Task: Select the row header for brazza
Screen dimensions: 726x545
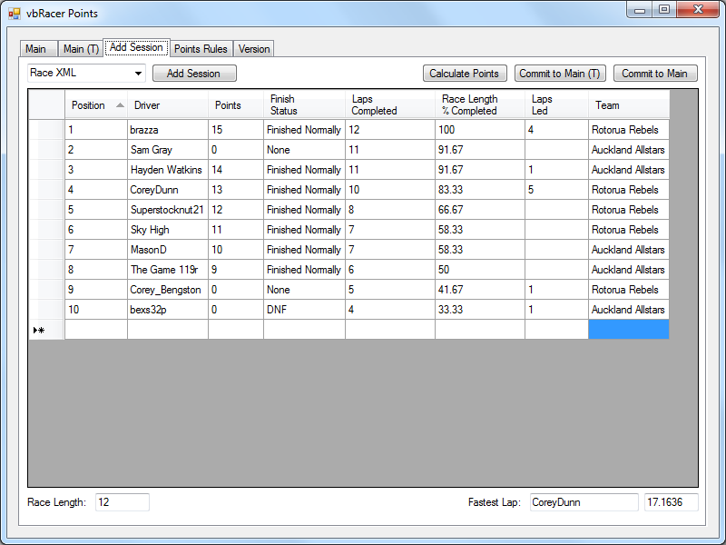Action: coord(46,130)
